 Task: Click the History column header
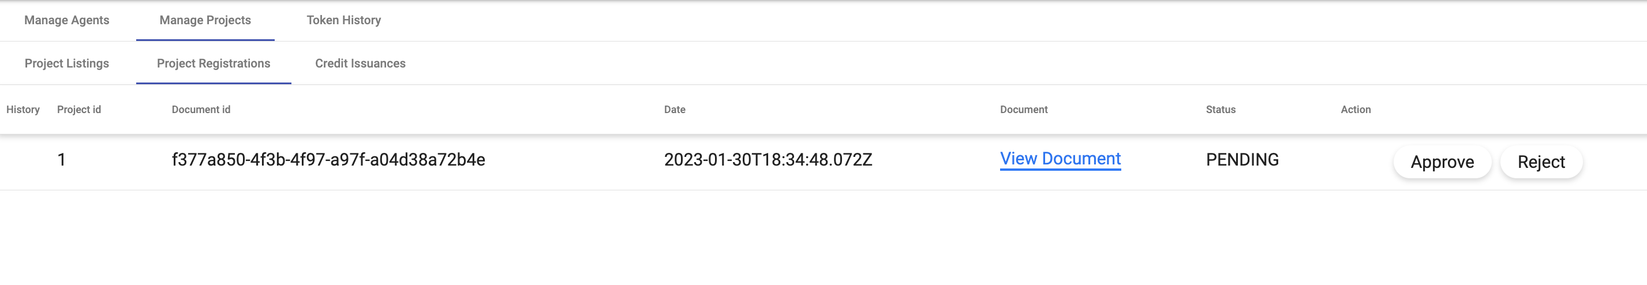click(x=23, y=110)
